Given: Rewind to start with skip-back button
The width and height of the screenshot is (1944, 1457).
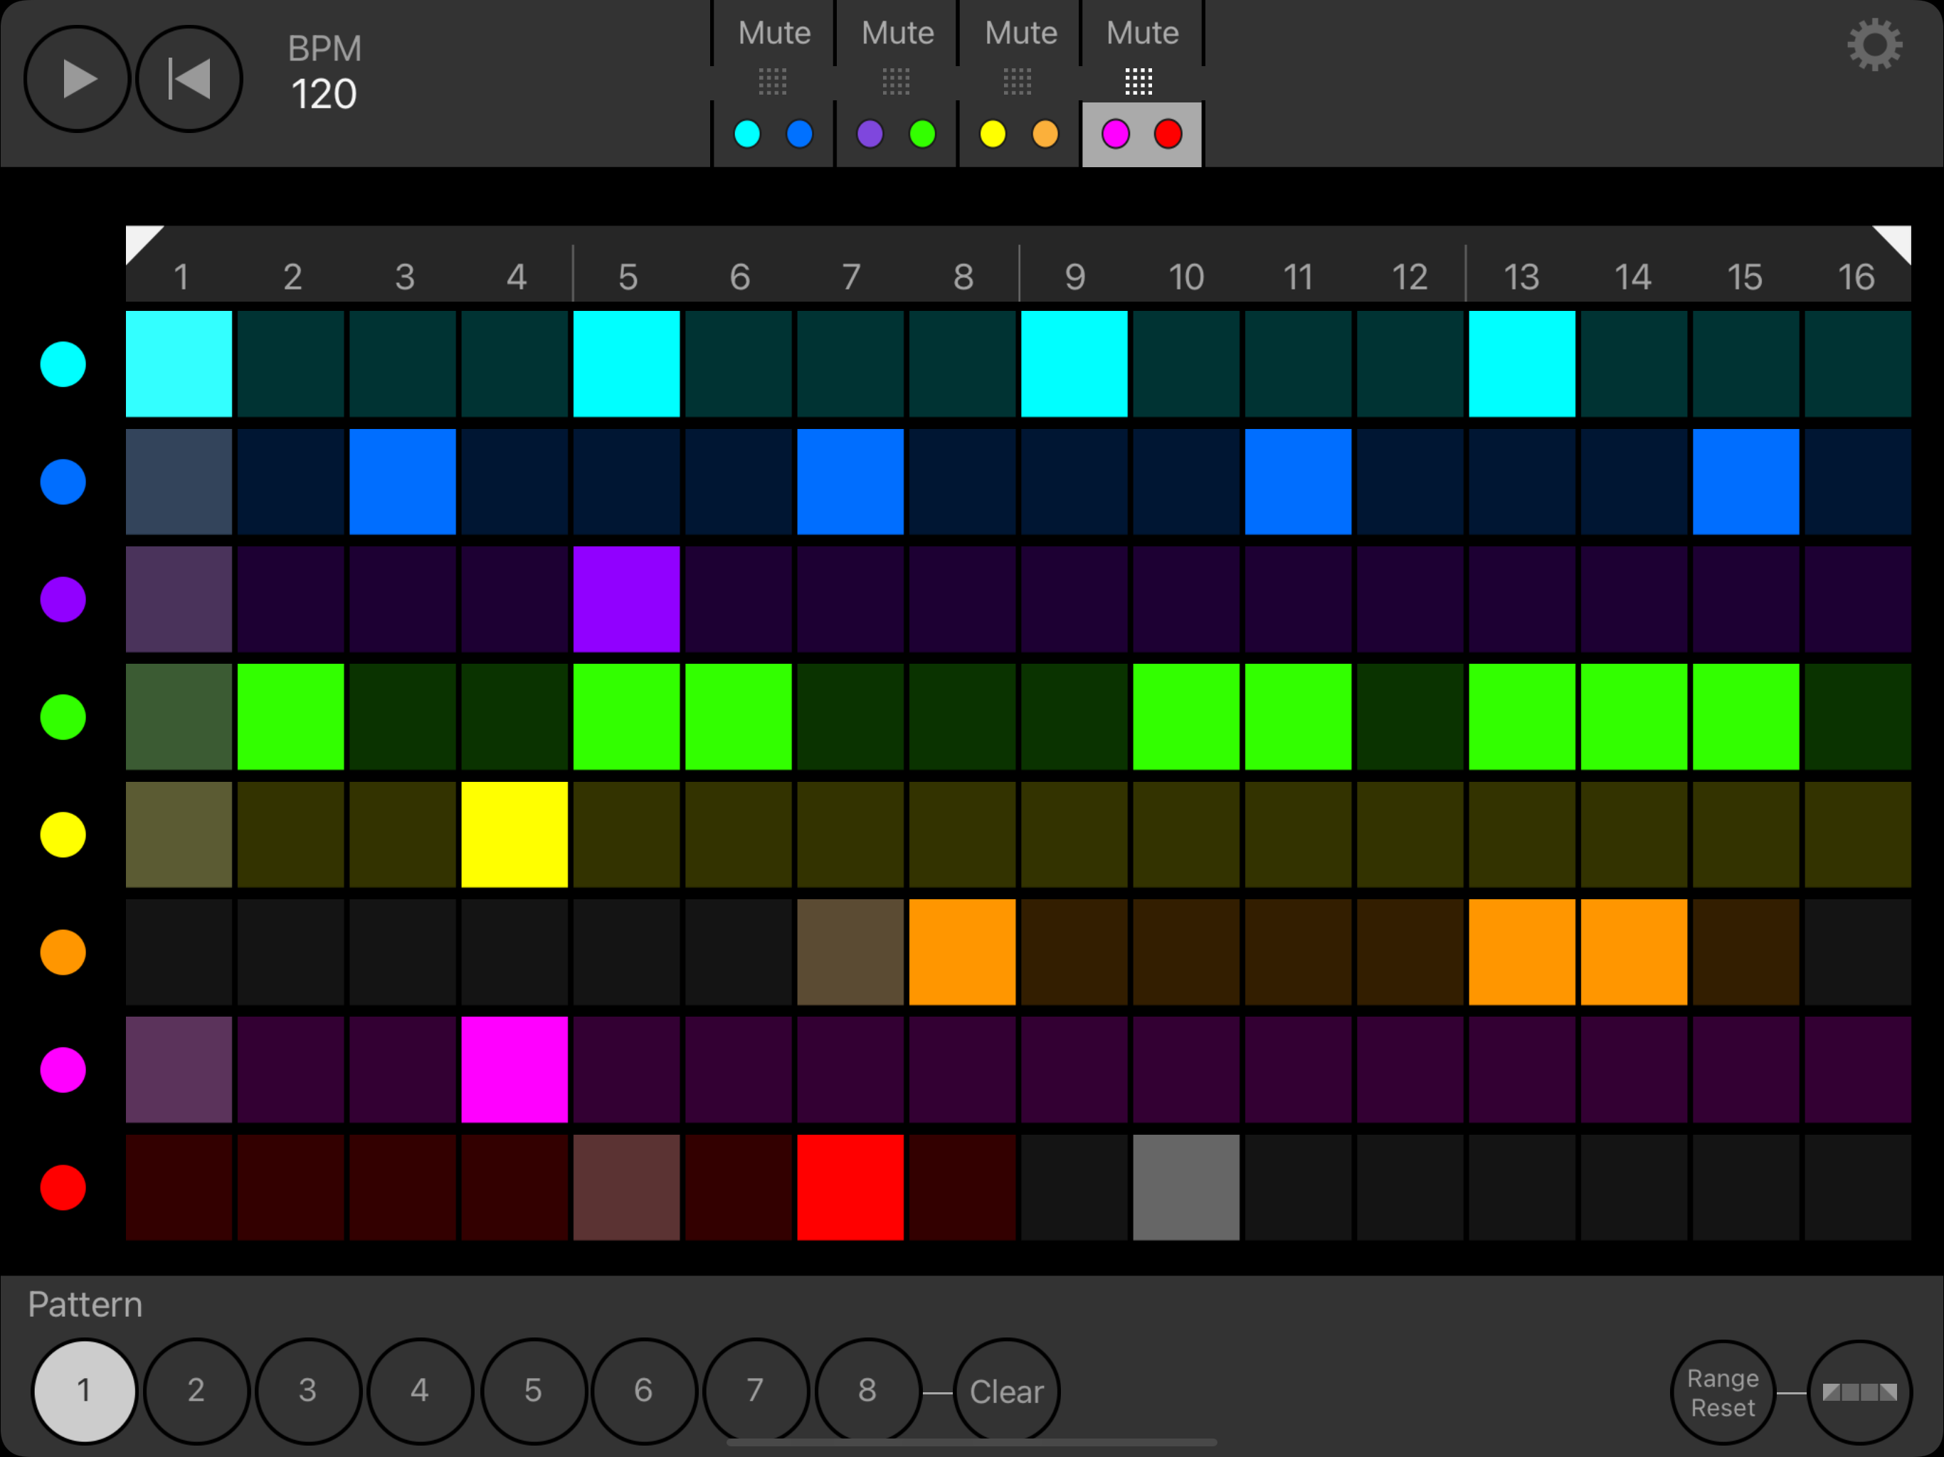Looking at the screenshot, I should pyautogui.click(x=189, y=79).
